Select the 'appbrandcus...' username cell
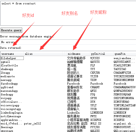This screenshot has width=136, height=132. pyautogui.click(x=12, y=120)
